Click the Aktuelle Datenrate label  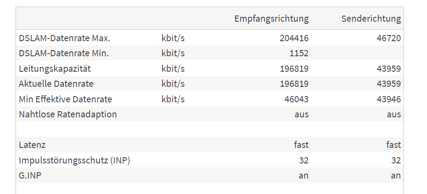click(x=56, y=84)
